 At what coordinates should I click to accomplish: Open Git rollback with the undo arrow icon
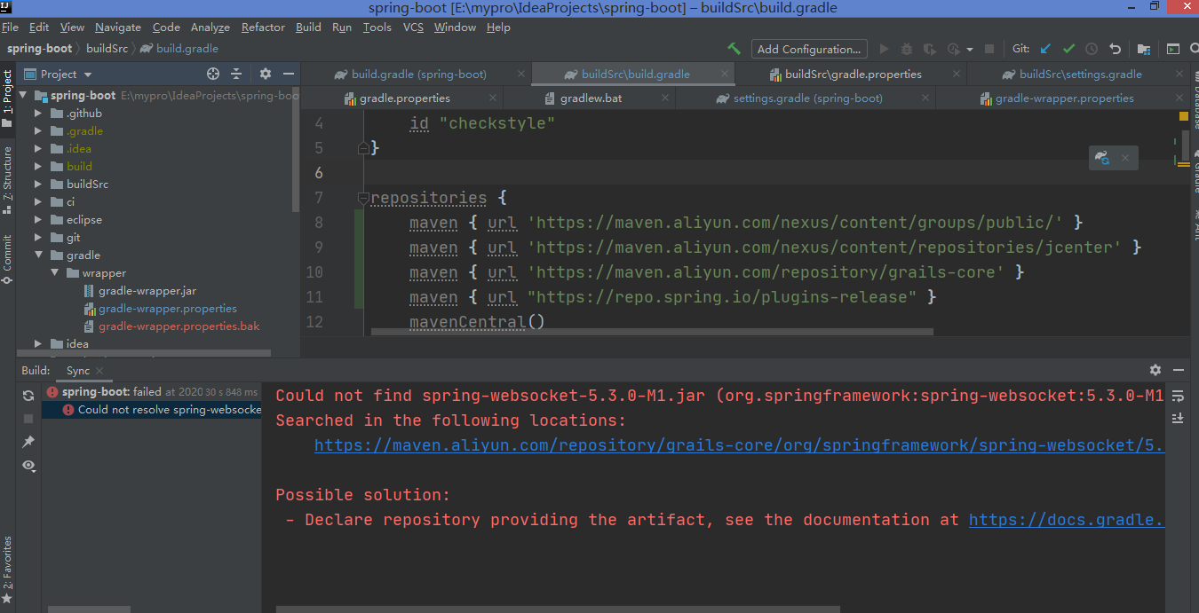[x=1116, y=49]
